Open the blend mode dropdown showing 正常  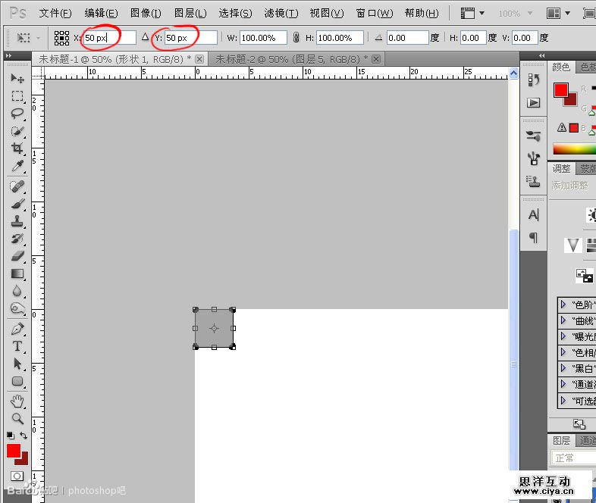click(572, 458)
